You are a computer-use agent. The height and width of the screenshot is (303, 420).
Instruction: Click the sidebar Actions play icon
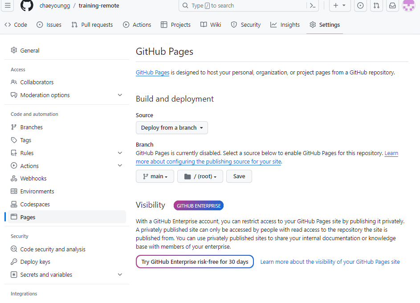[14, 166]
